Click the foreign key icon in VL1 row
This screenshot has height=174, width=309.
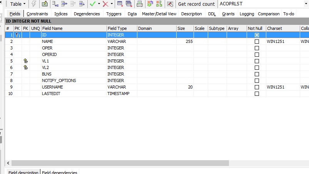click(x=26, y=61)
